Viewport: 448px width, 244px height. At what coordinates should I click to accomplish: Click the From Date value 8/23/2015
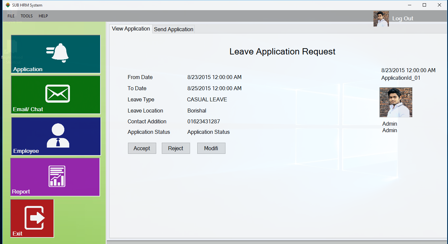pos(214,77)
